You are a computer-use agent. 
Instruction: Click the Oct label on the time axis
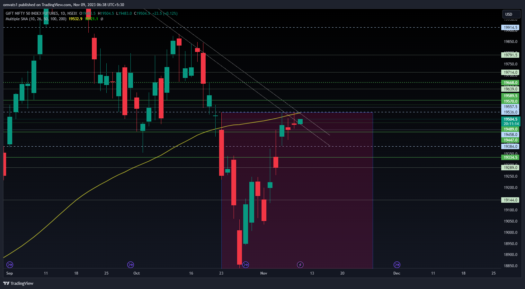point(137,273)
